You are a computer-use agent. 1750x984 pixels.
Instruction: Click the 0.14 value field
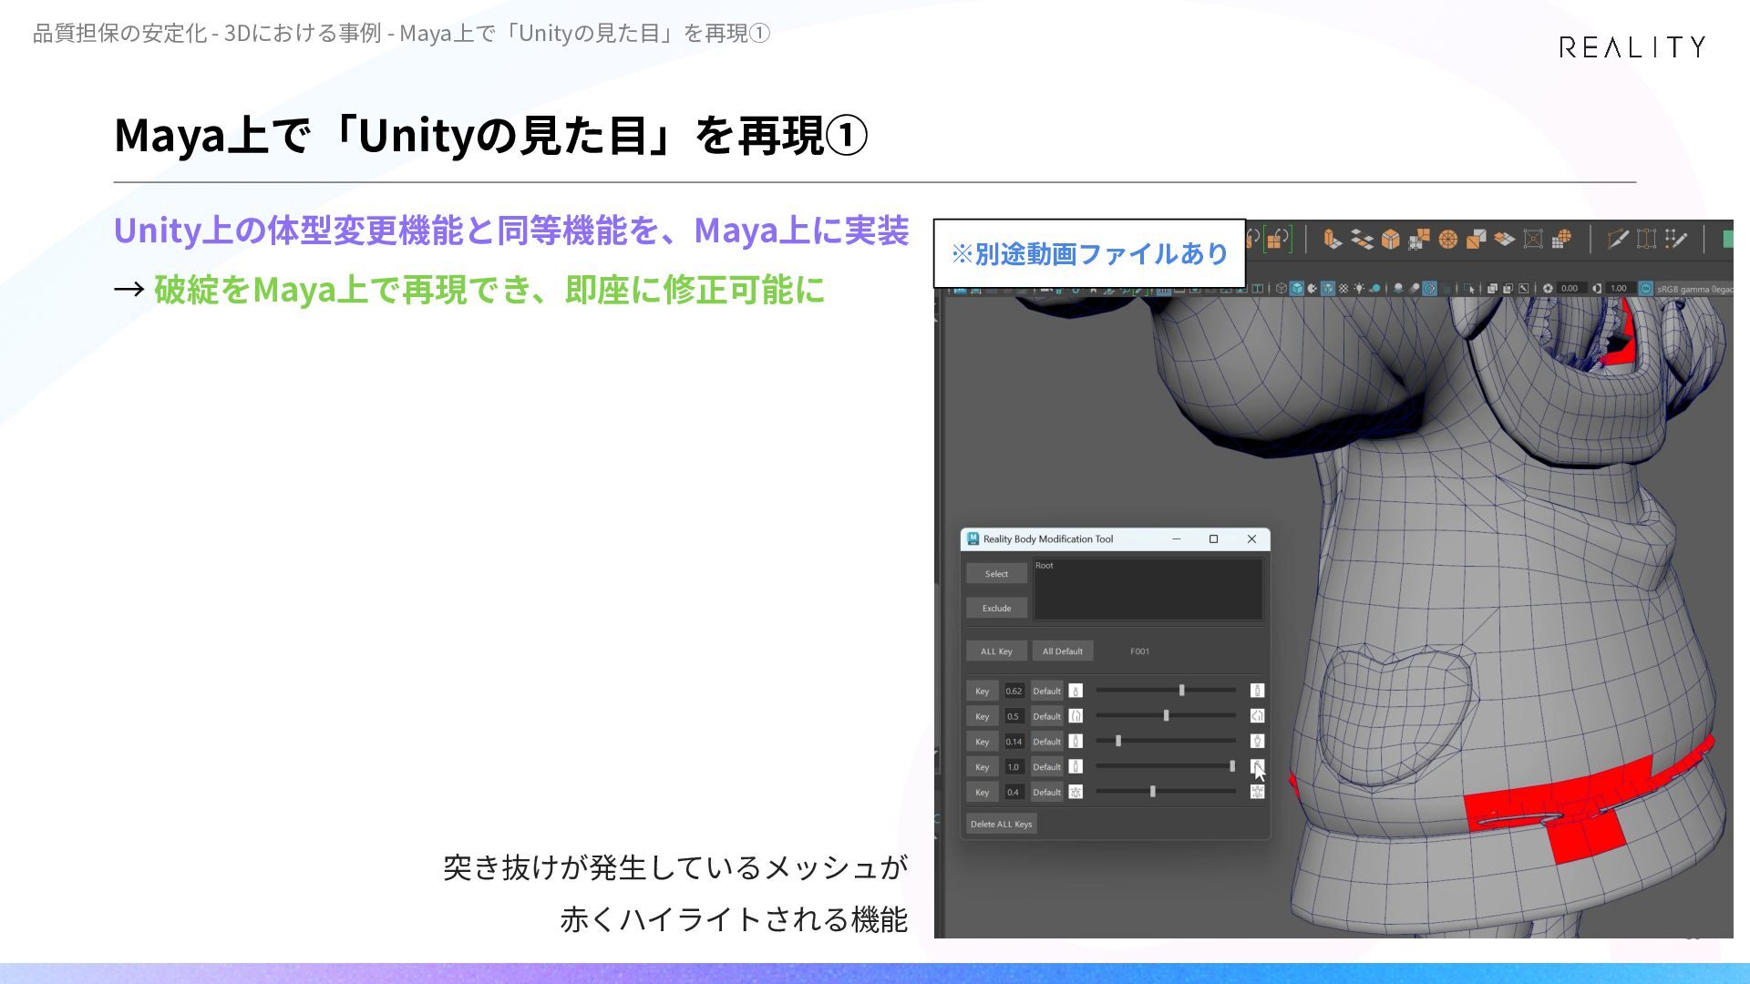[1014, 743]
